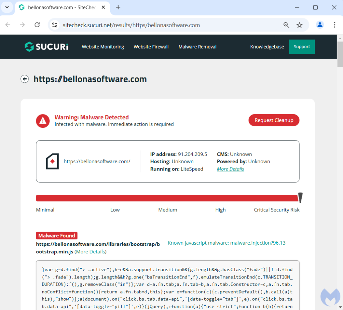The height and width of the screenshot is (310, 343).
Task: Click the Critical Security Risk gauge marker
Action: coord(300,198)
